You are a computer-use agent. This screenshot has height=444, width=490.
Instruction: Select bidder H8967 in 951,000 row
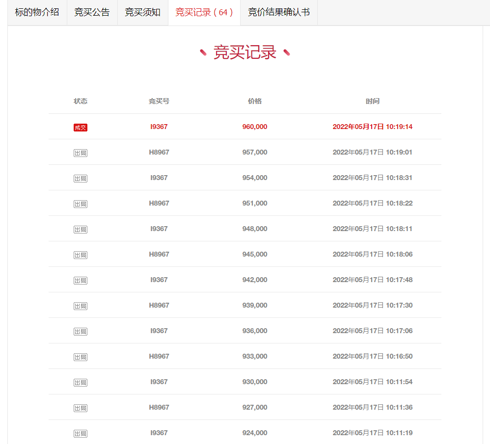click(x=159, y=203)
